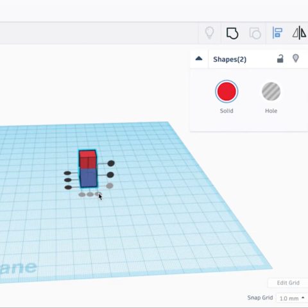The width and height of the screenshot is (308, 308).
Task: Click the Shapes(2) panel title
Action: [230, 59]
